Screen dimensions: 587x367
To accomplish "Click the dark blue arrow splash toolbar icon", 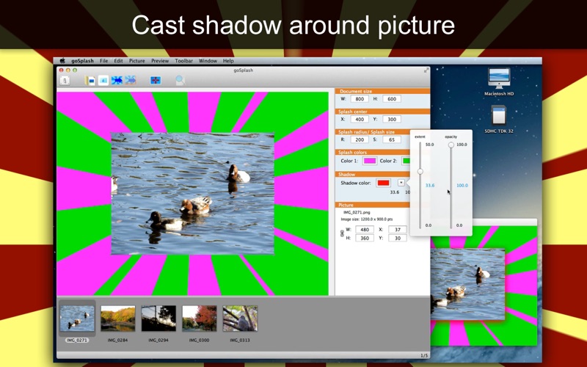I will (x=117, y=81).
